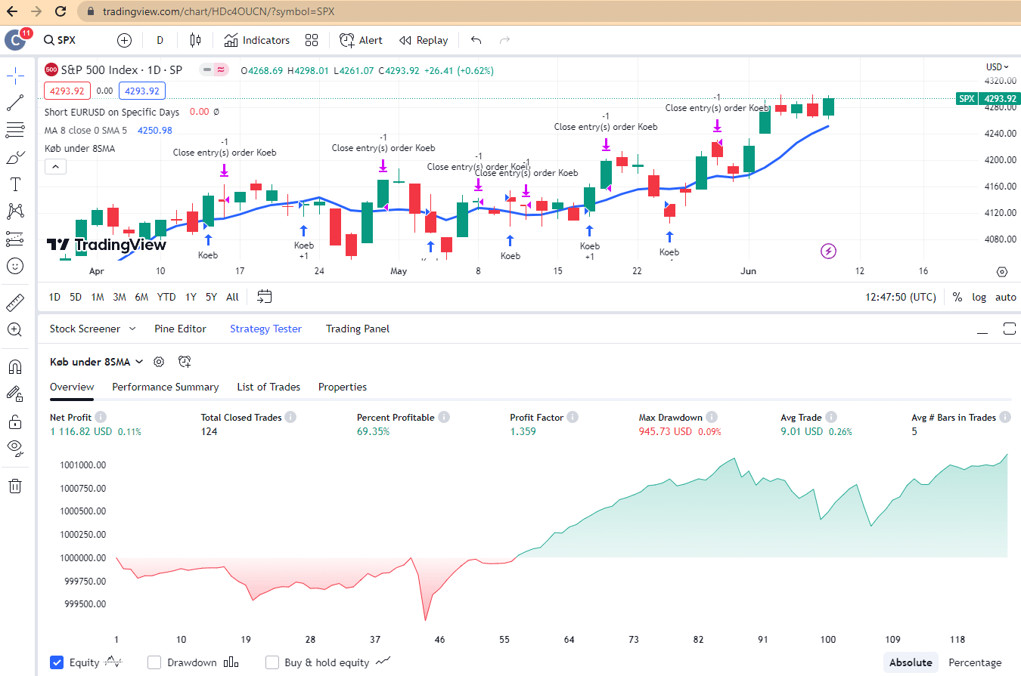
Task: Toggle stay in drawing mode pencil-lock icon
Action: 16,394
